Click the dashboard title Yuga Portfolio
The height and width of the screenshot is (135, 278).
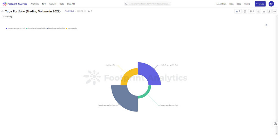coord(33,11)
